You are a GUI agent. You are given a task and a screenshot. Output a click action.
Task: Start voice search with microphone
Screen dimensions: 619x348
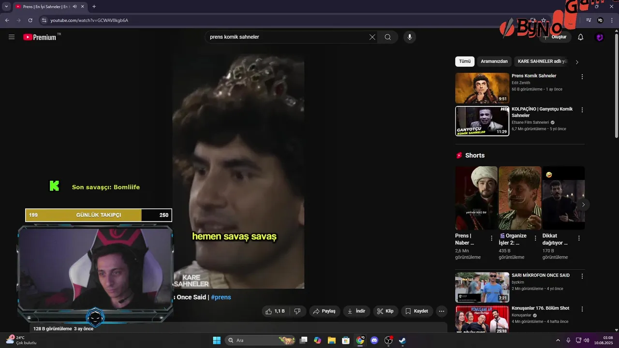410,37
